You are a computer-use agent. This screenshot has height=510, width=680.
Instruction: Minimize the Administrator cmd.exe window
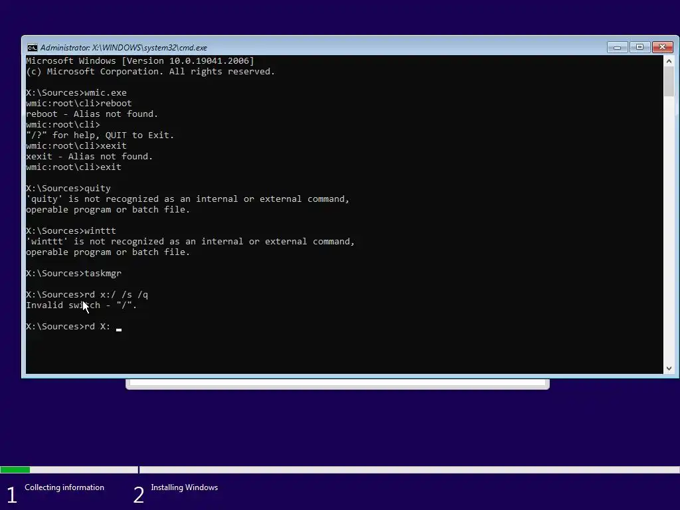click(618, 47)
